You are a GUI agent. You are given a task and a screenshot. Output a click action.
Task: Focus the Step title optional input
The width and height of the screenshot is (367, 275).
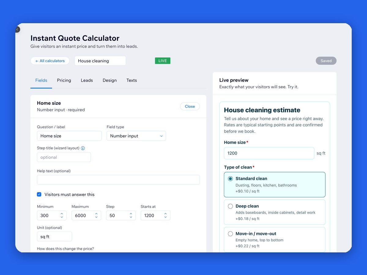tap(64, 157)
